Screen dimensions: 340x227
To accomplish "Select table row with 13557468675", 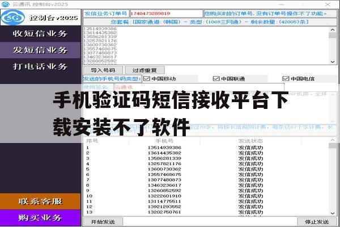I will (x=206, y=175).
